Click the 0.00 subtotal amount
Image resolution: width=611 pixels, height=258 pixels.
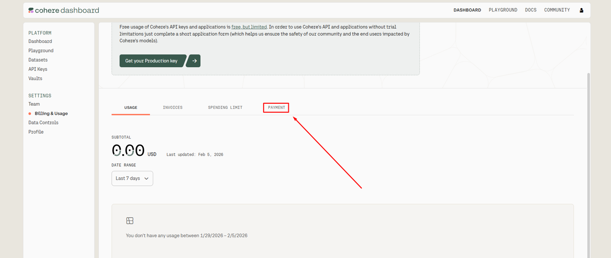tap(128, 150)
